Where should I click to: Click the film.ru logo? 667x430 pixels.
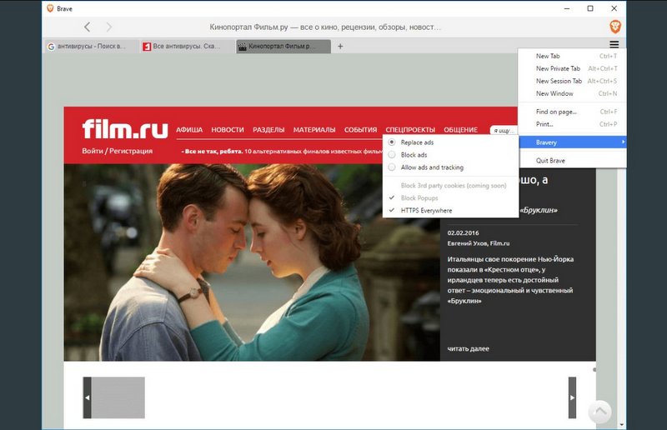(125, 128)
